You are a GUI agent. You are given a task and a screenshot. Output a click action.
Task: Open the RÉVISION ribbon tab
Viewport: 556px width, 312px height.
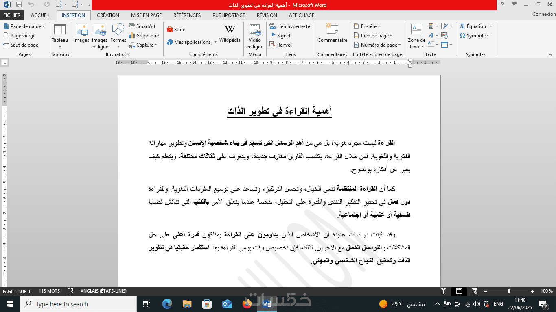coord(267,15)
